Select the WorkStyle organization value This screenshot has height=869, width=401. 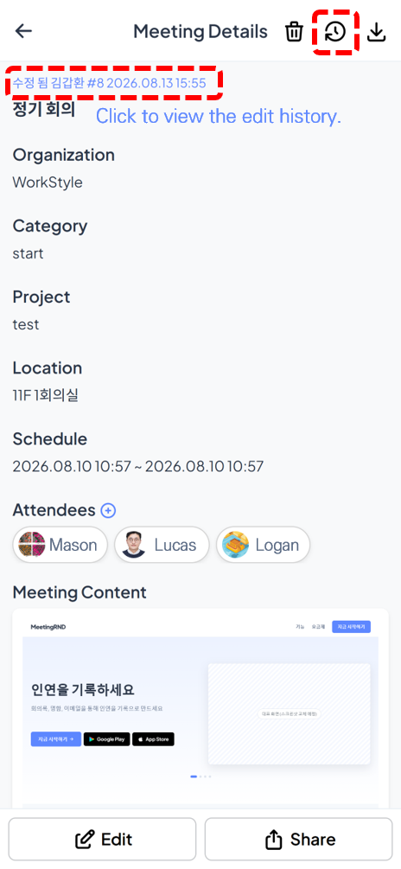(x=48, y=182)
